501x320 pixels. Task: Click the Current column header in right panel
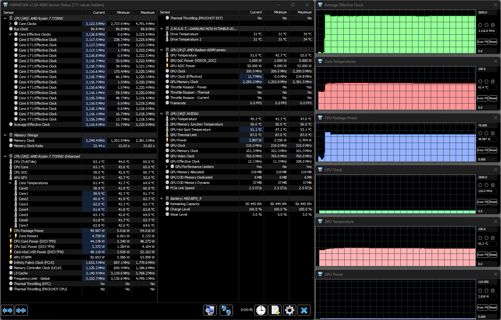click(x=256, y=12)
